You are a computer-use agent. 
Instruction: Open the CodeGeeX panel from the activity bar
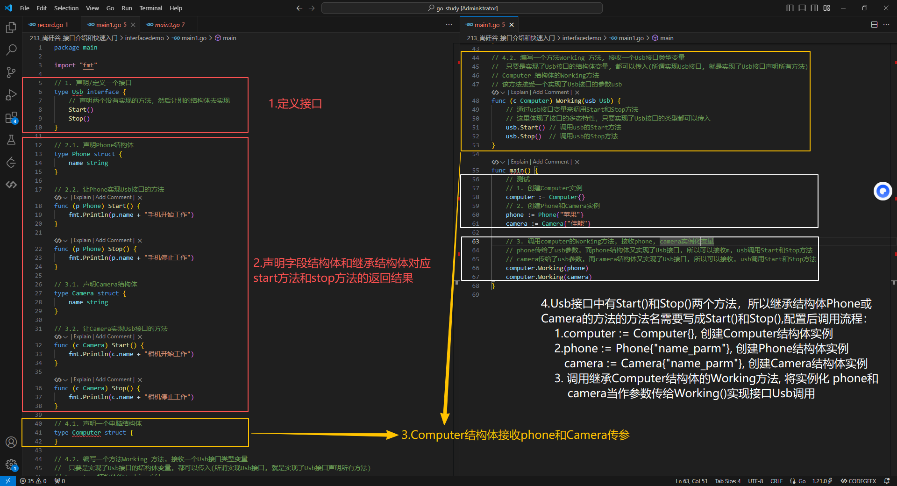[x=11, y=185]
